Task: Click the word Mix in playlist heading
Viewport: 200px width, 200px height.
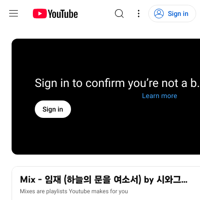Action: 28,180
